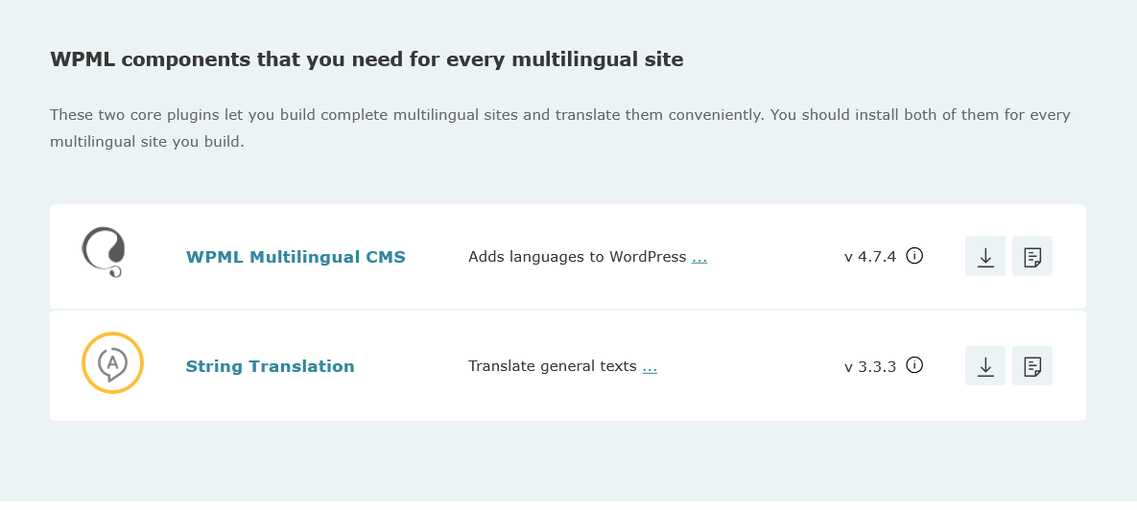
Task: Click the String Translation logo icon
Action: [112, 363]
